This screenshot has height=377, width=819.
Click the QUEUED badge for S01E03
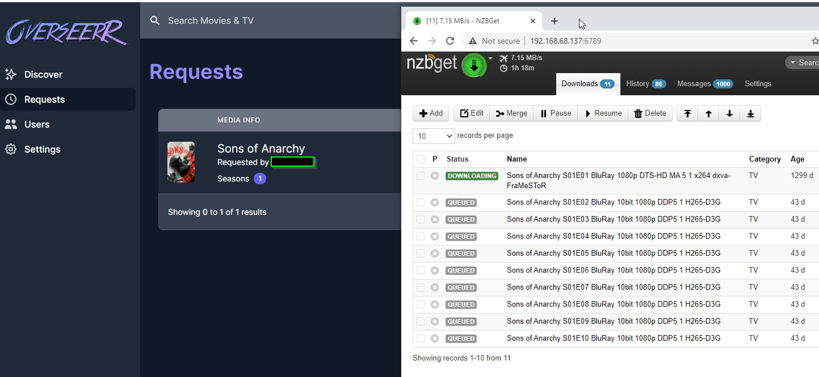tap(461, 219)
